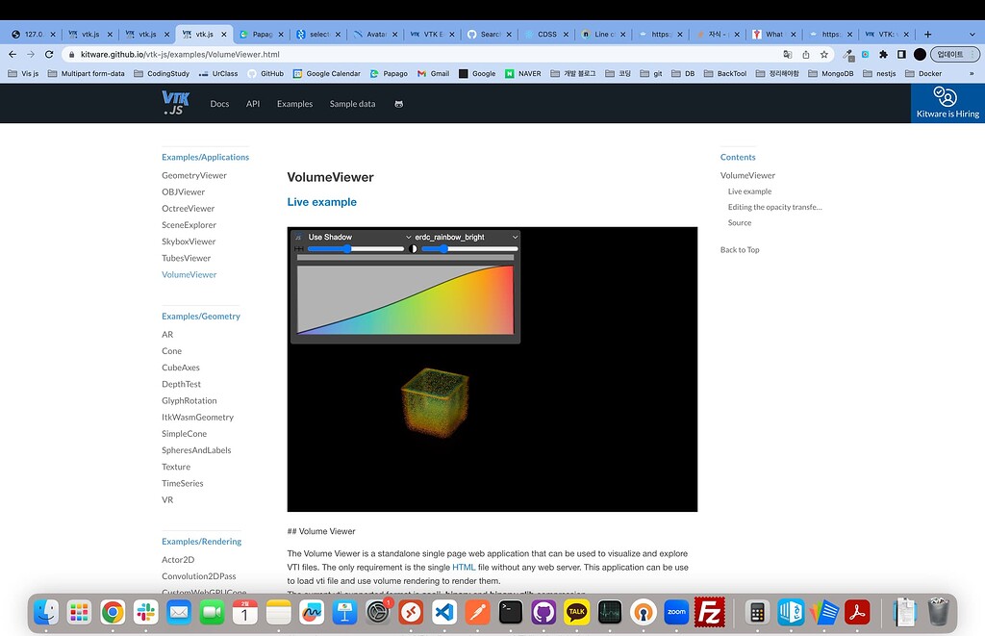Click the share icon in address bar
985x636 pixels.
tap(806, 55)
